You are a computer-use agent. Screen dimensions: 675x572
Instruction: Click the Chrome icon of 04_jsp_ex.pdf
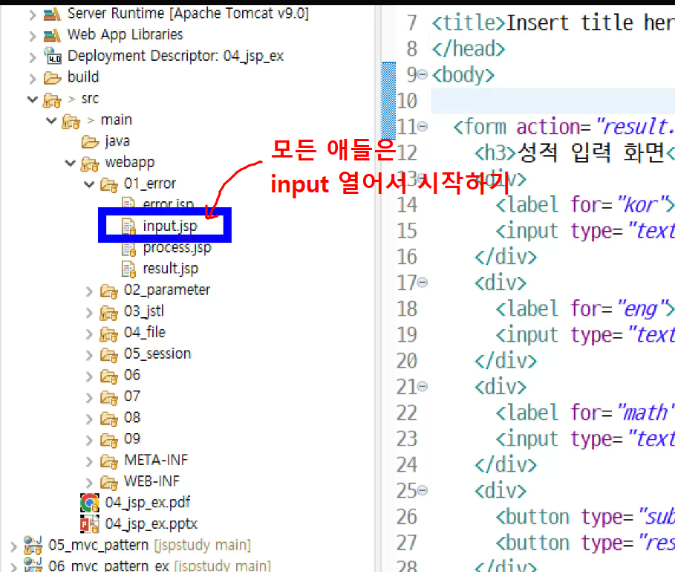coord(90,503)
